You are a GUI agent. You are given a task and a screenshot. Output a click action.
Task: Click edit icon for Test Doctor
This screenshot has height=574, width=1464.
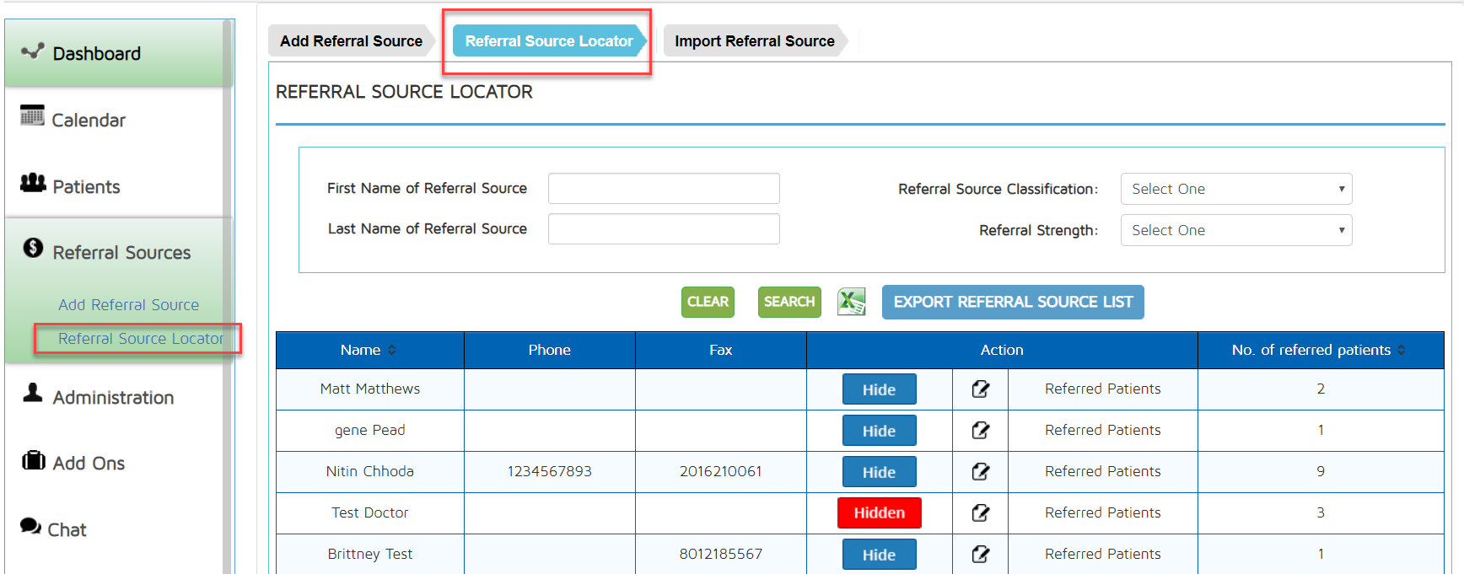[x=980, y=513]
